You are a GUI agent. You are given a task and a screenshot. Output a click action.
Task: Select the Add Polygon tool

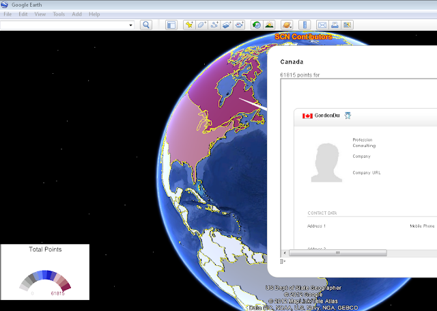tap(201, 25)
